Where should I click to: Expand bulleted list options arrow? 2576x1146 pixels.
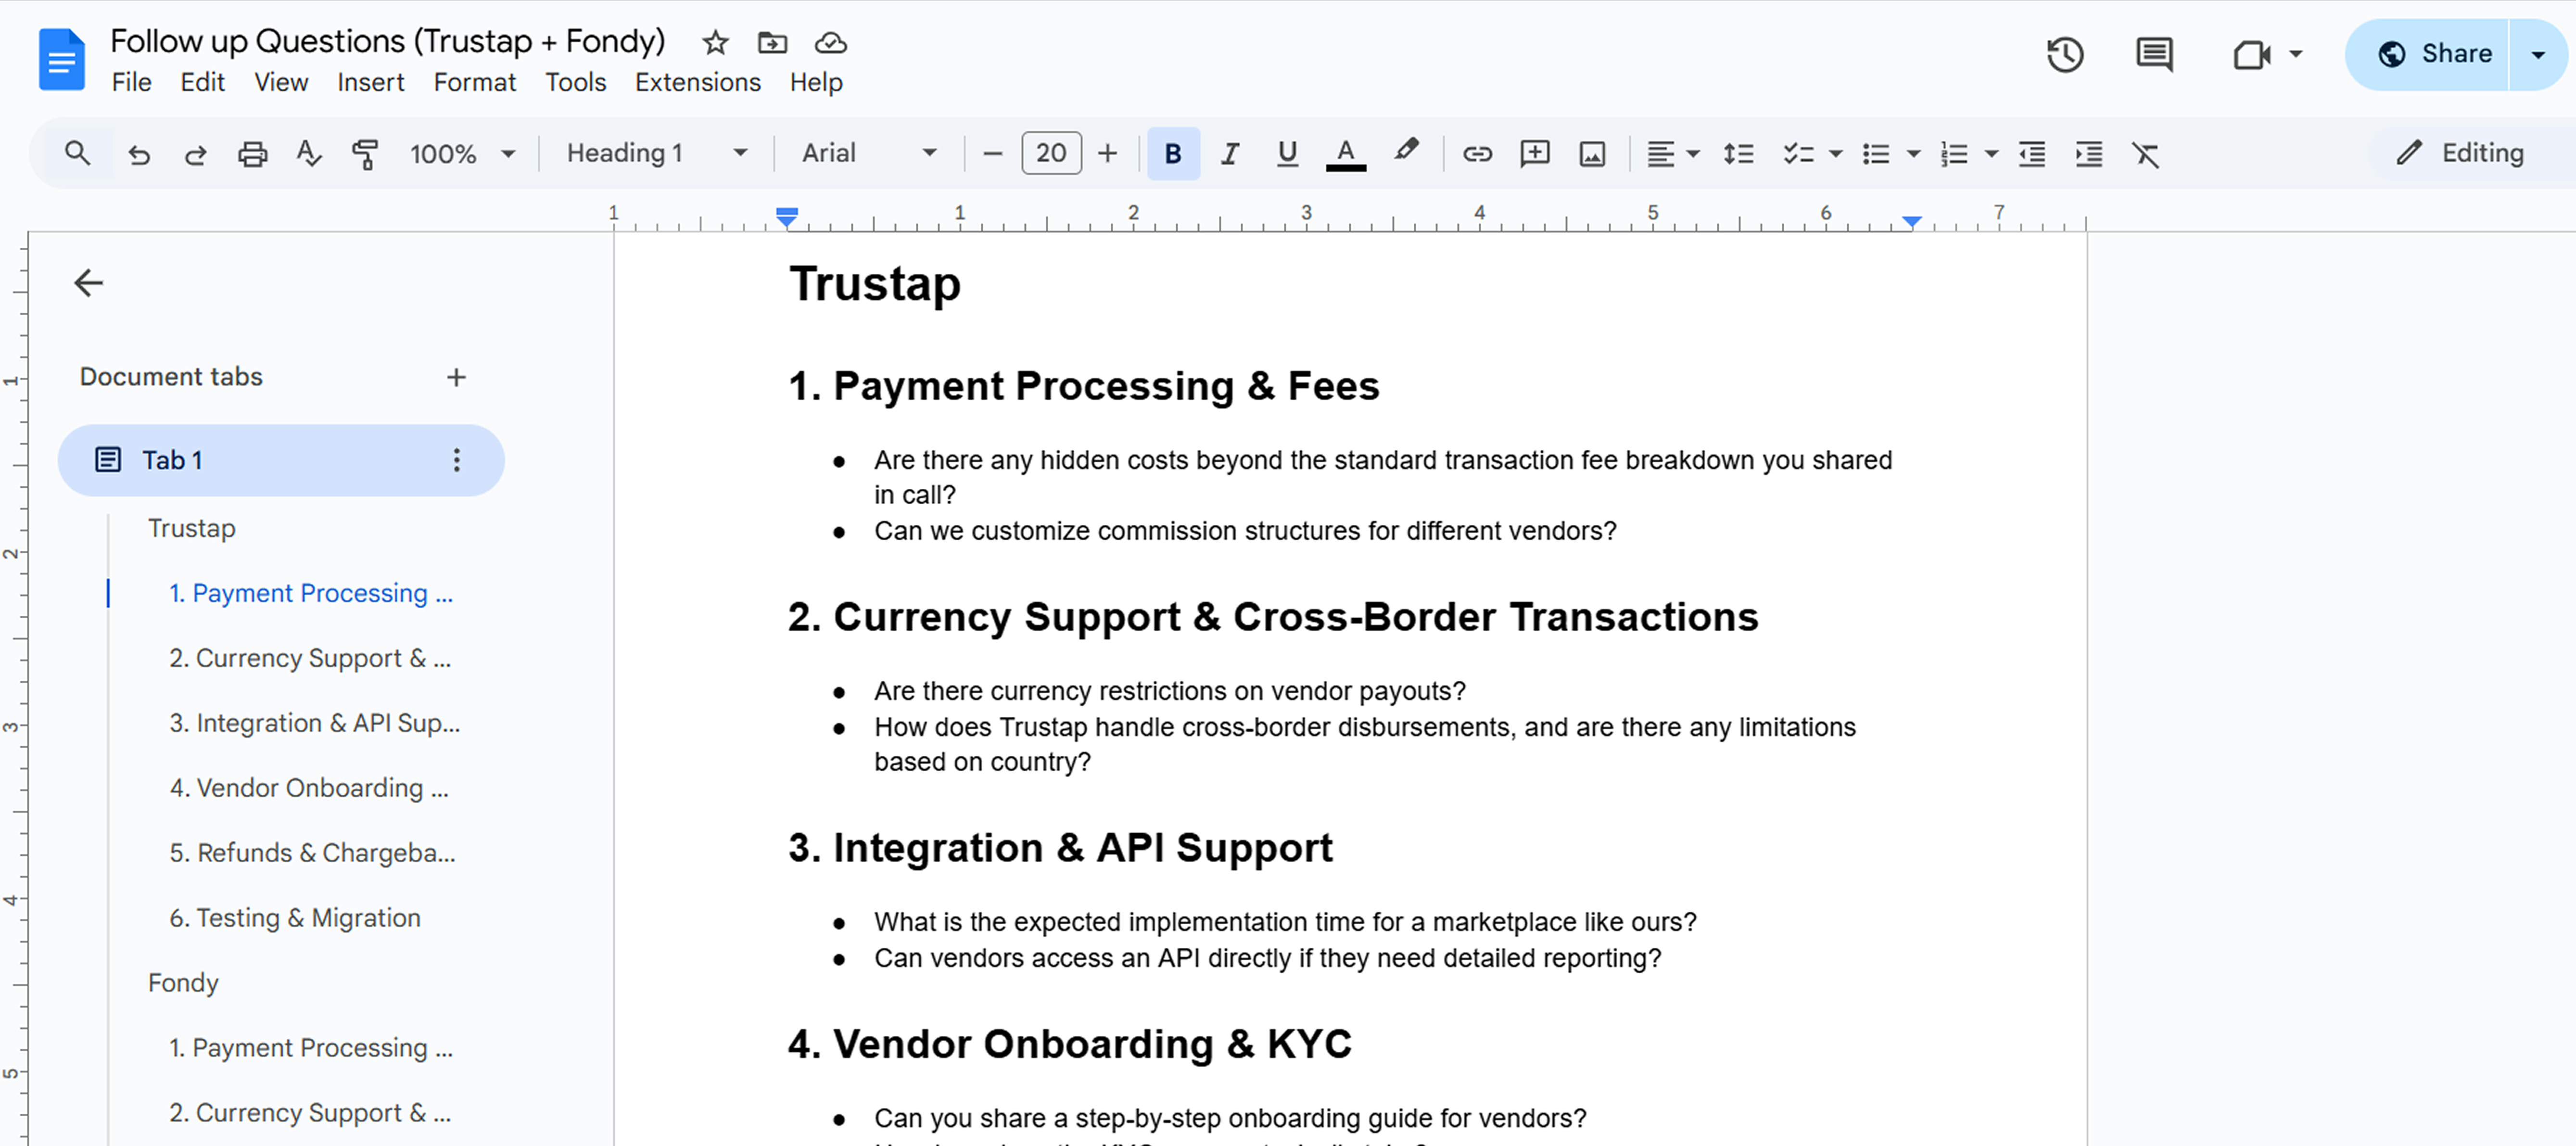click(1913, 154)
